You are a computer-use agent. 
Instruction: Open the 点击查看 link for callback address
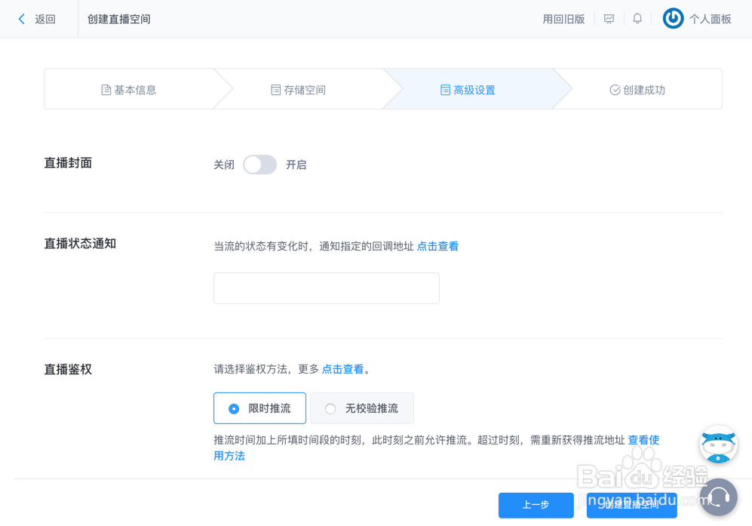point(437,245)
